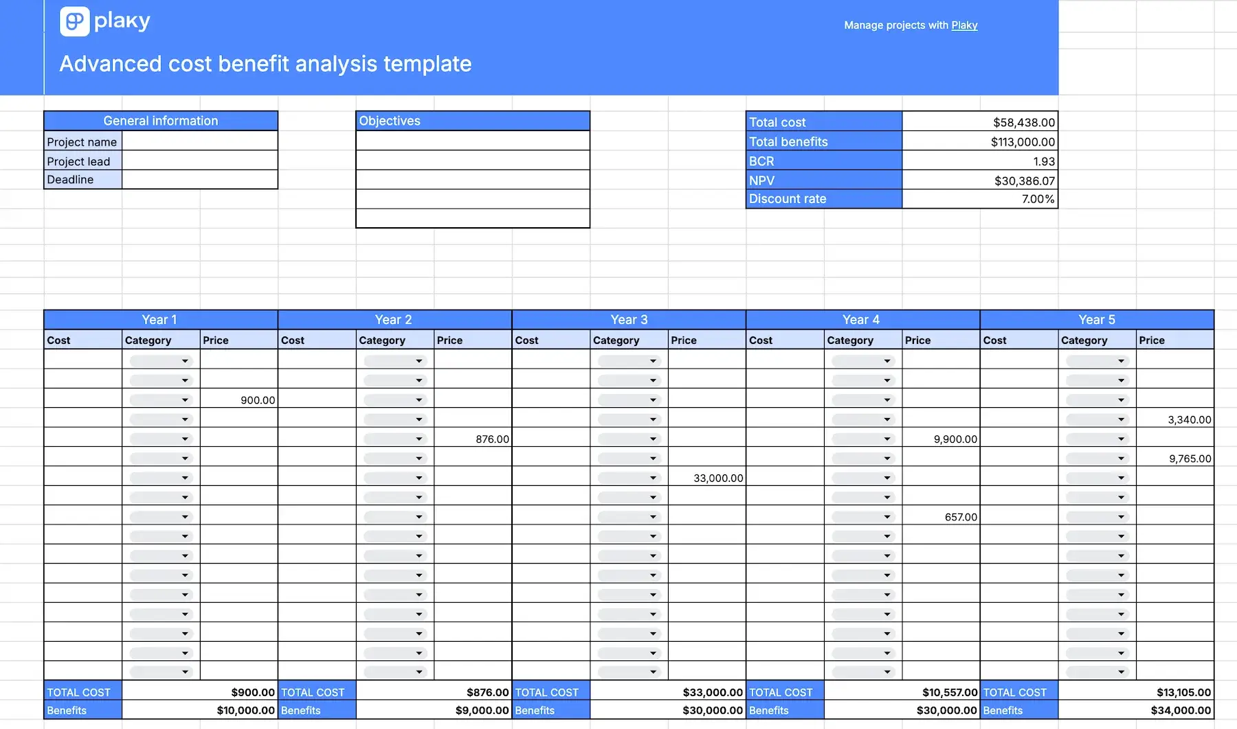Open Year 3 category dropdown beside 33,000.00

click(x=628, y=478)
